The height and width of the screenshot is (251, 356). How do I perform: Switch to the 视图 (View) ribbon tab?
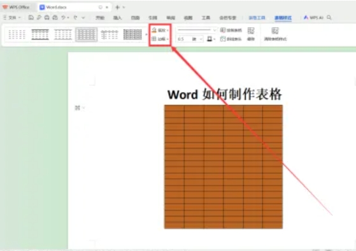pyautogui.click(x=188, y=18)
